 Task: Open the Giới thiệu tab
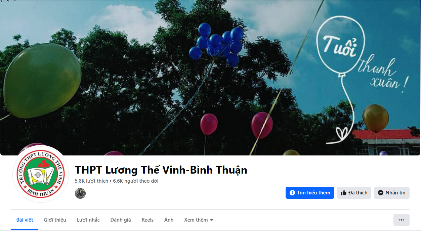(55, 220)
